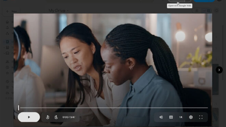Click the blue Share button
Screen dimensions: 226x127
coord(204,1)
